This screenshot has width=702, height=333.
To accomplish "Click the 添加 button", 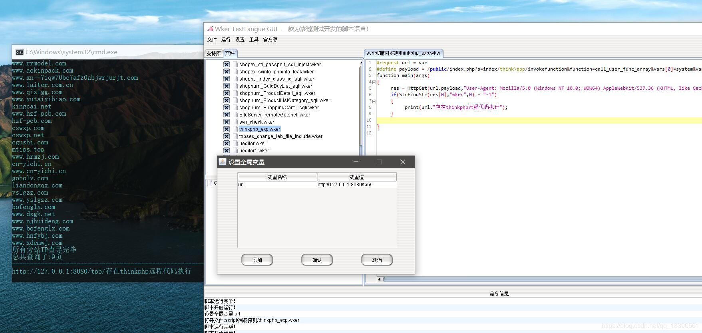I will [x=257, y=260].
